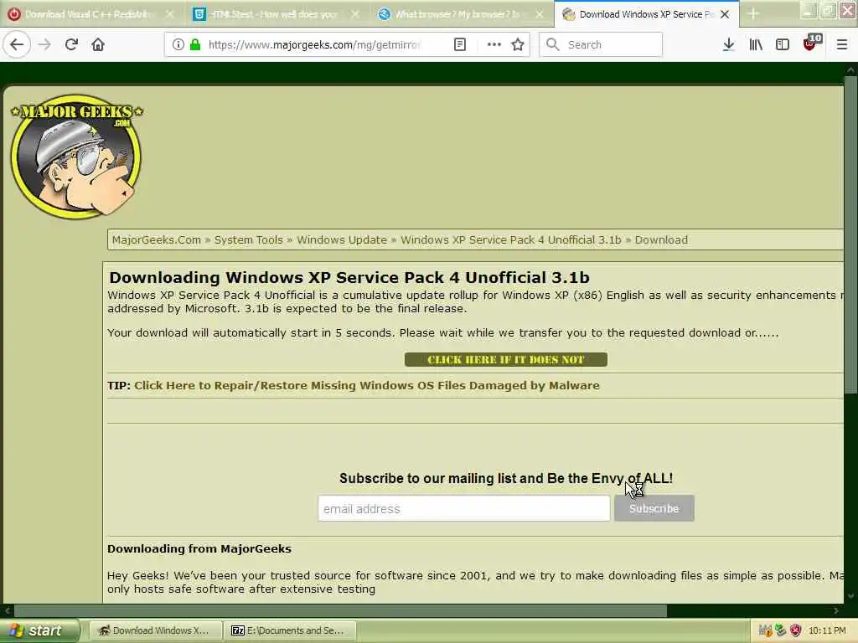Screen dimensions: 858x643
Task: Click the green secure padlock icon
Action: (x=194, y=44)
